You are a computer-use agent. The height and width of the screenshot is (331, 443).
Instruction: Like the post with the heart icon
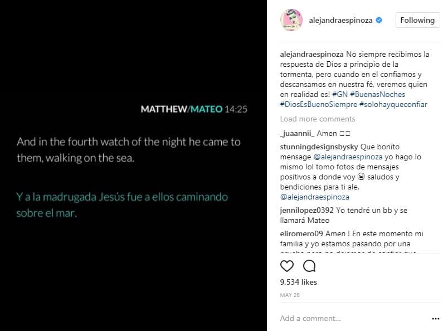[287, 266]
